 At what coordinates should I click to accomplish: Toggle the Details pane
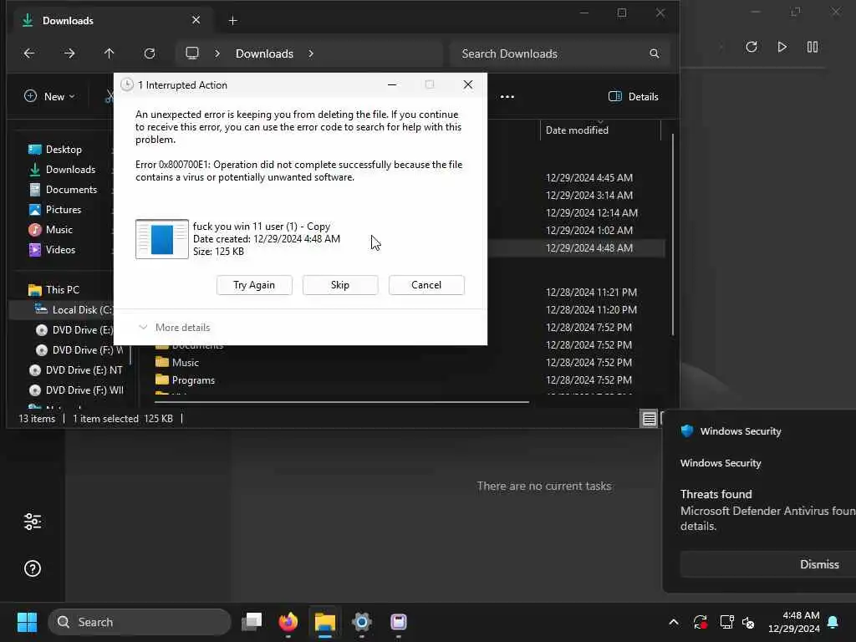coord(634,97)
